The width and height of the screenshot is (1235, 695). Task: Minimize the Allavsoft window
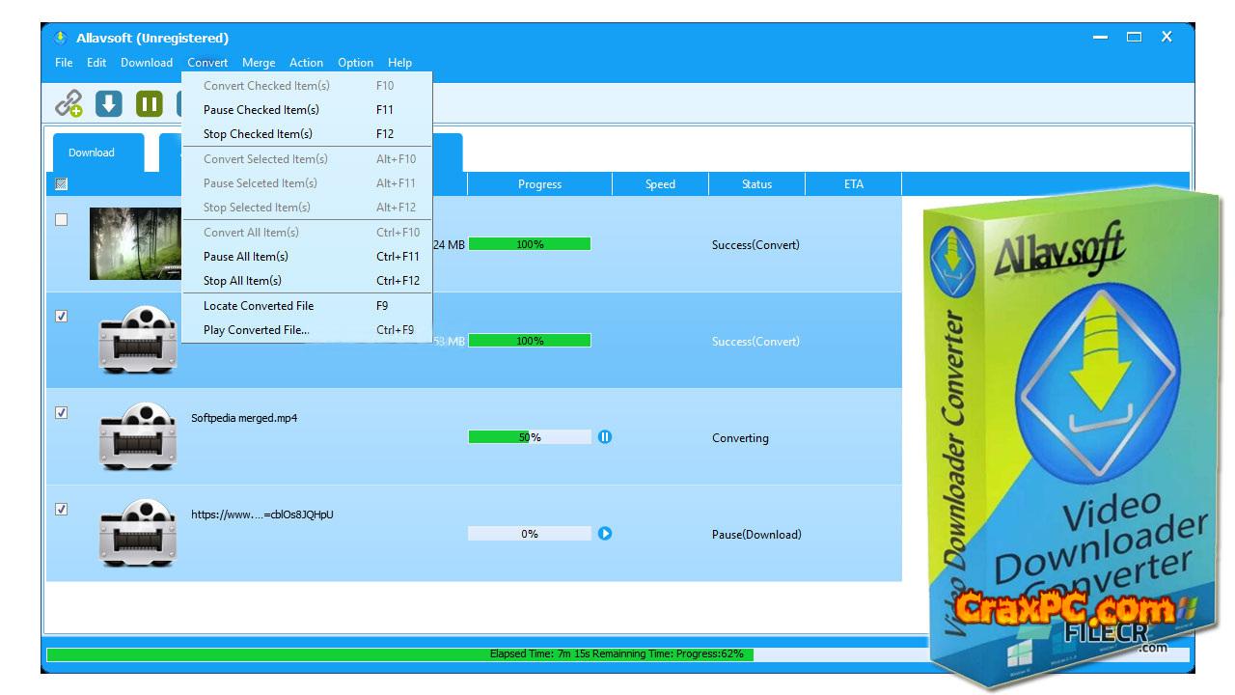pos(1101,38)
